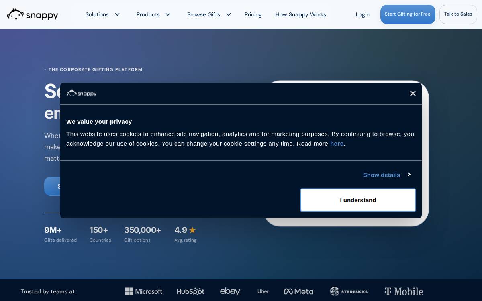This screenshot has width=482, height=301.
Task: Click the HubSpot logo
Action: click(190, 291)
